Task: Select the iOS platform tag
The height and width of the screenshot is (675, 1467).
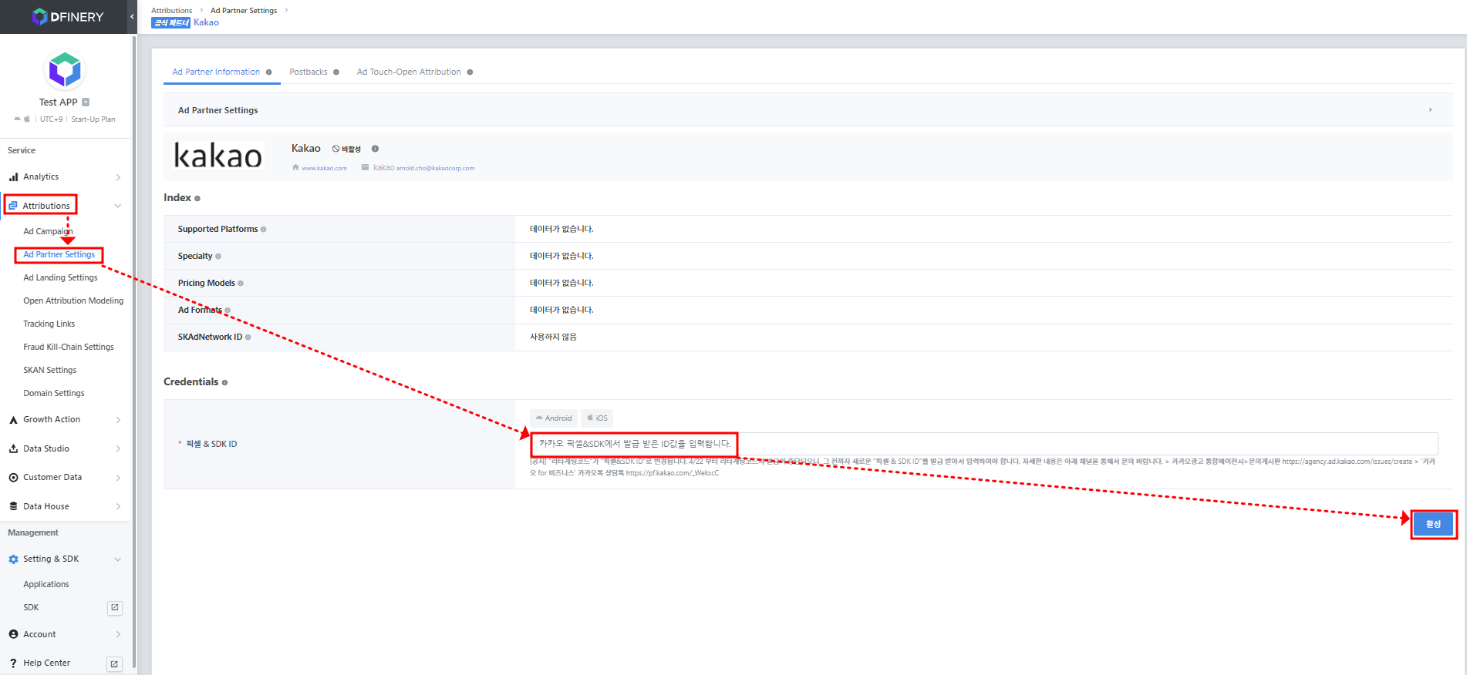Action: [x=597, y=418]
